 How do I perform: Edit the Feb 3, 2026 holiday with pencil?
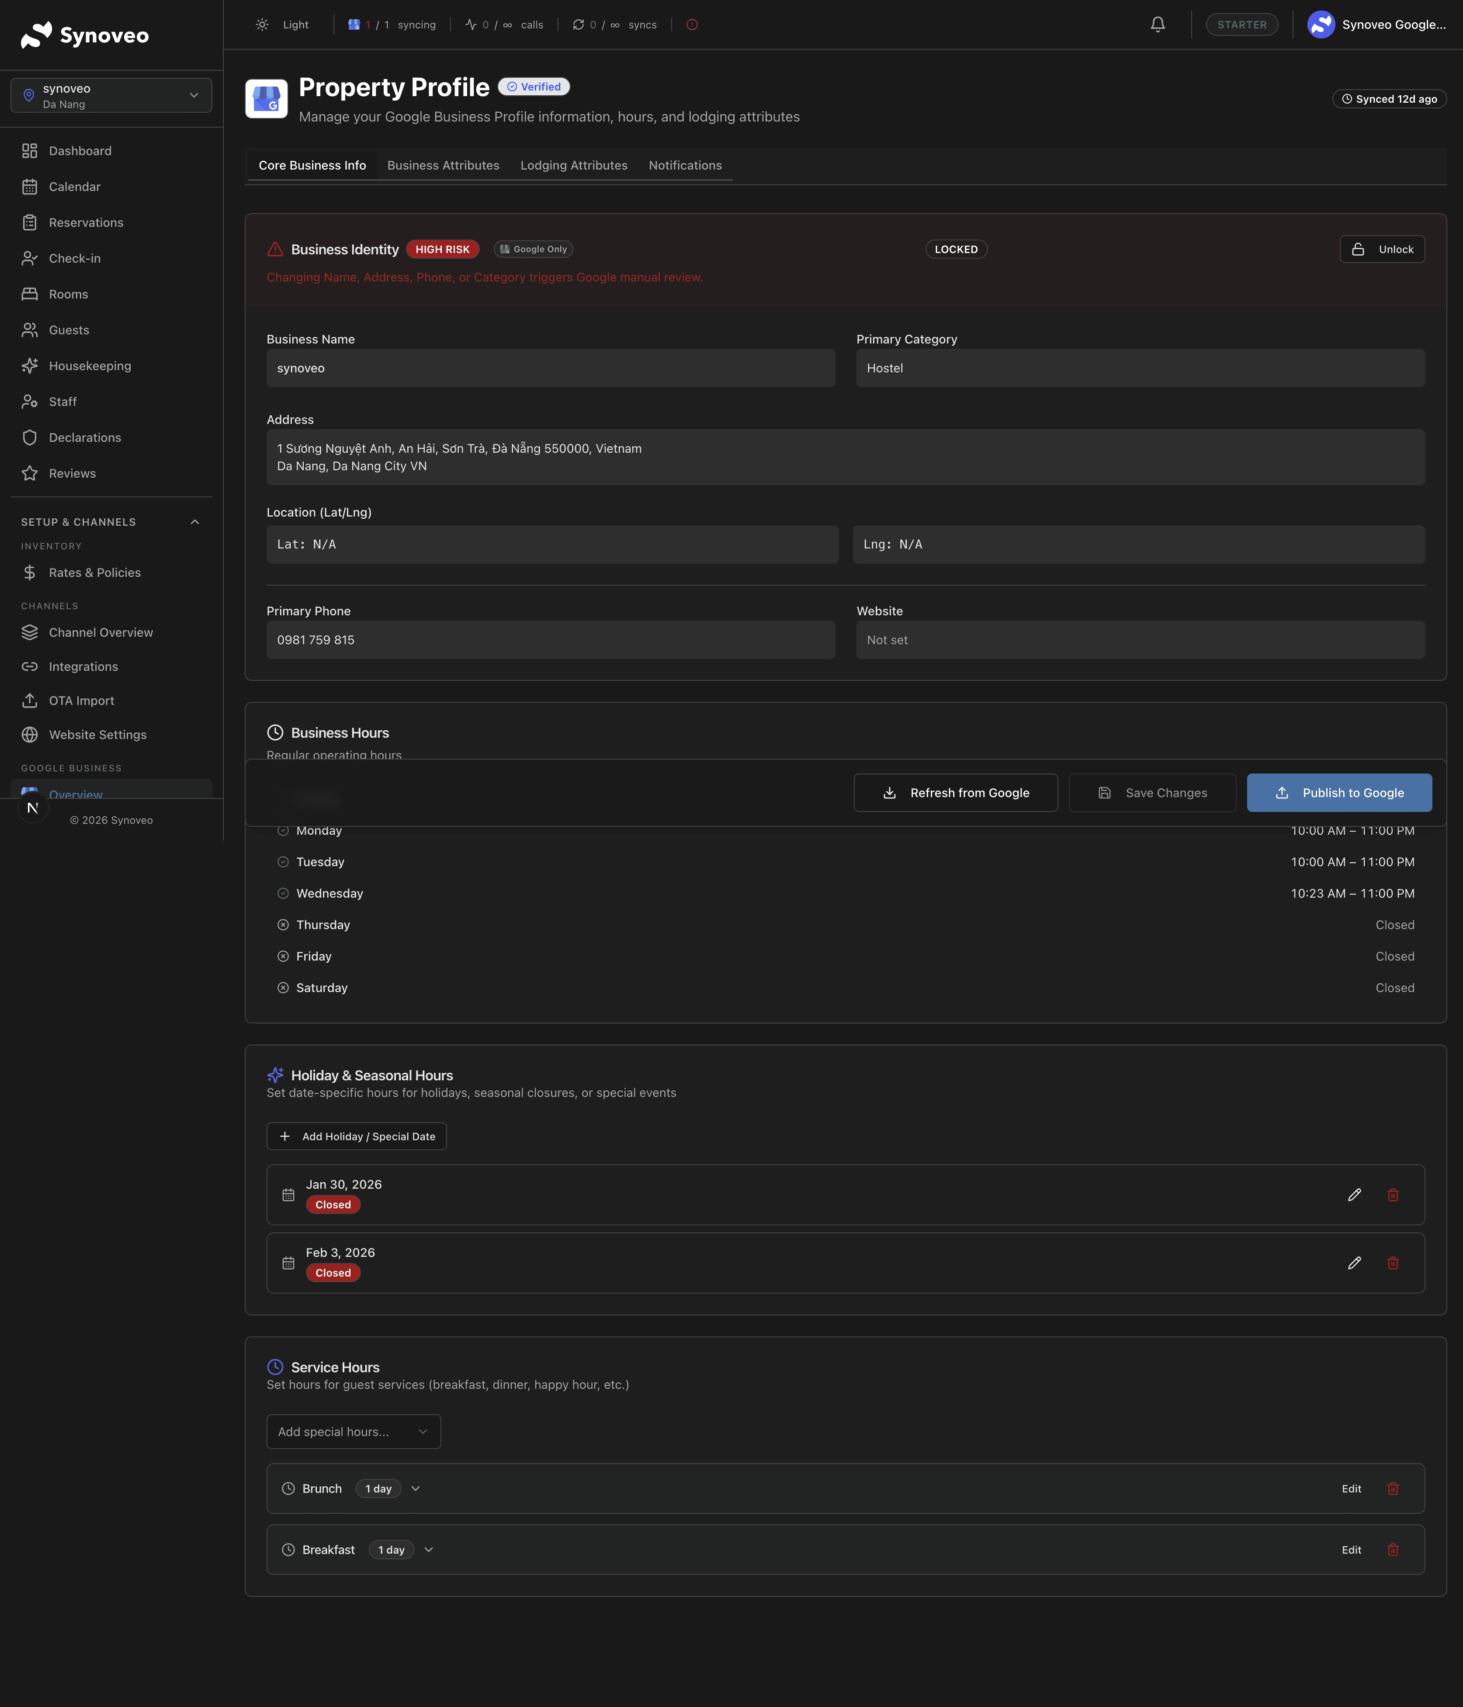click(1353, 1263)
